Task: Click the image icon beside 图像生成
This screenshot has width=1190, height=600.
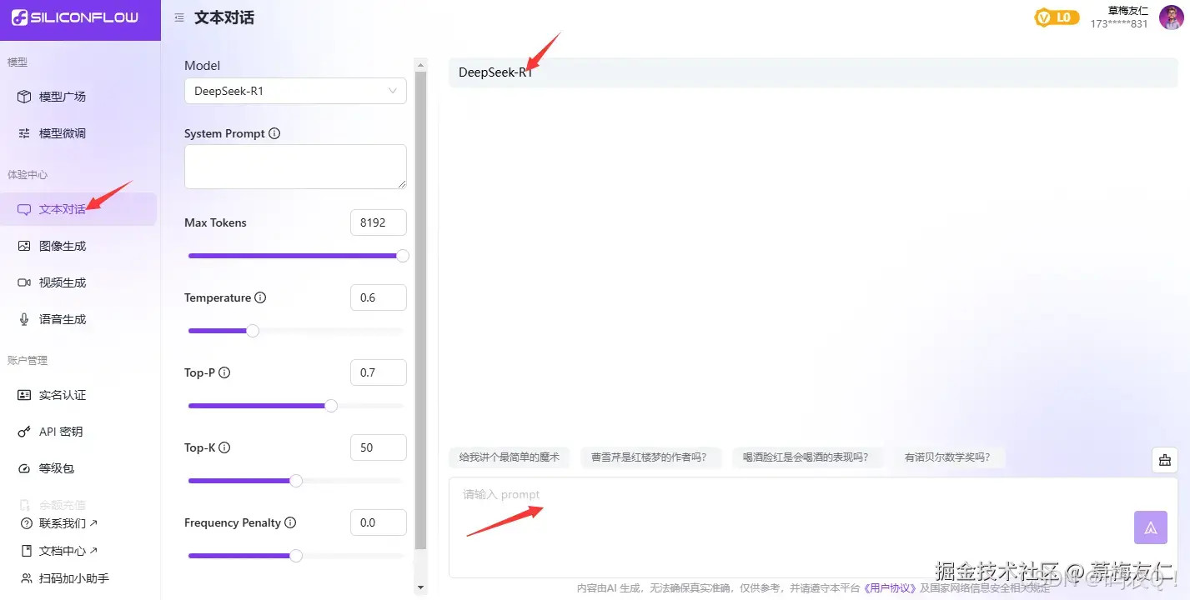Action: point(24,246)
